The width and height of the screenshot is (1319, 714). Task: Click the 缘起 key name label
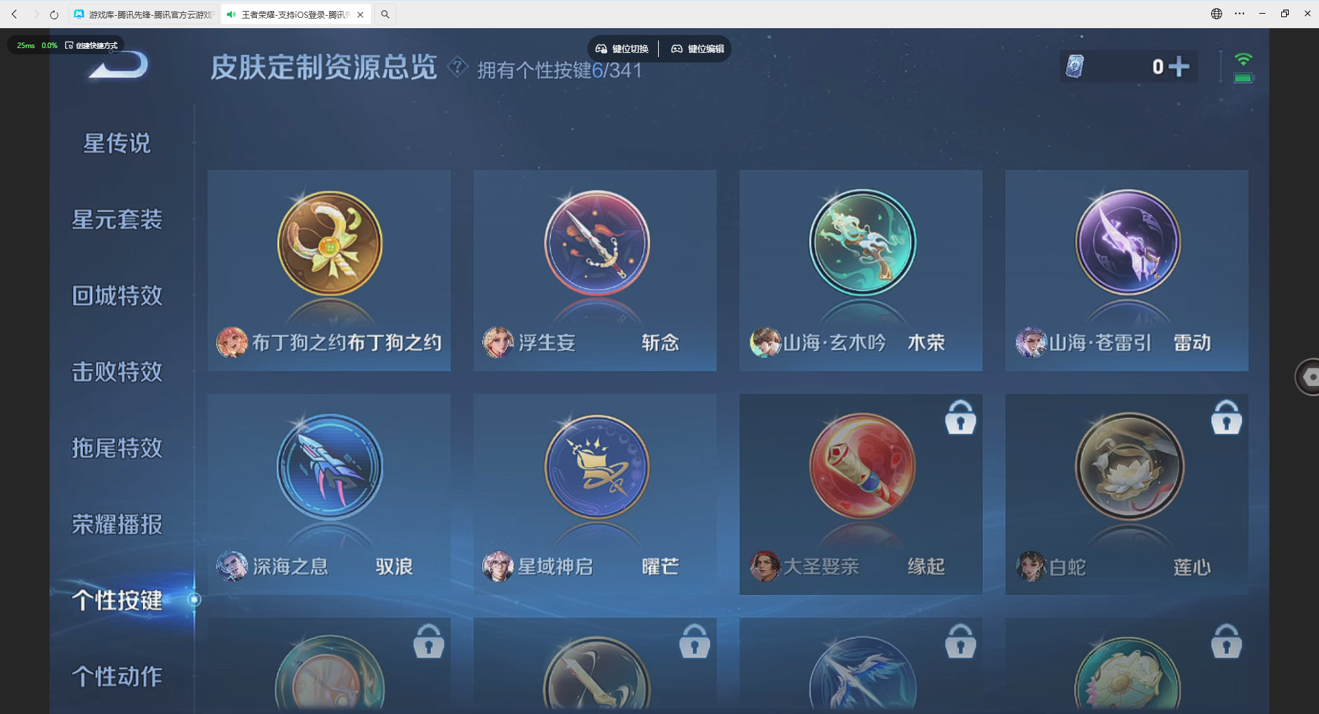[x=927, y=566]
